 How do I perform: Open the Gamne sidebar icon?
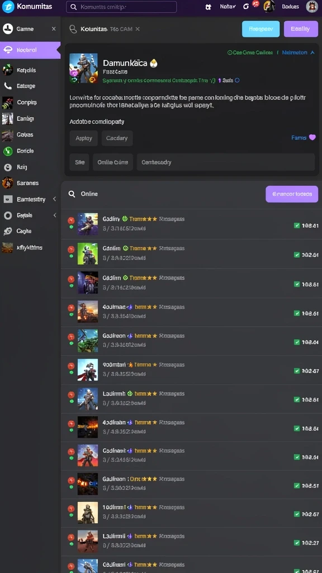coord(8,29)
